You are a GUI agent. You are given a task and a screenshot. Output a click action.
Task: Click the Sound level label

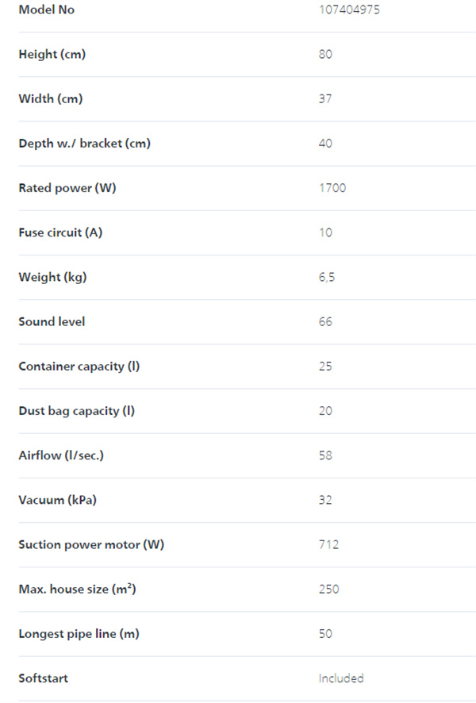(x=52, y=321)
